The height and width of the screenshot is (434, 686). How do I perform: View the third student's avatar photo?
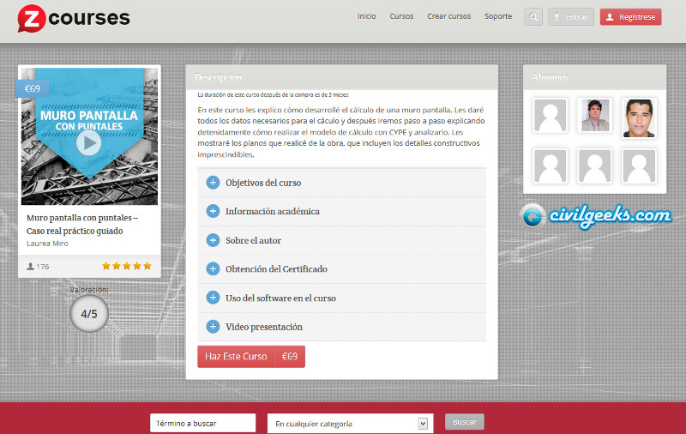[639, 118]
